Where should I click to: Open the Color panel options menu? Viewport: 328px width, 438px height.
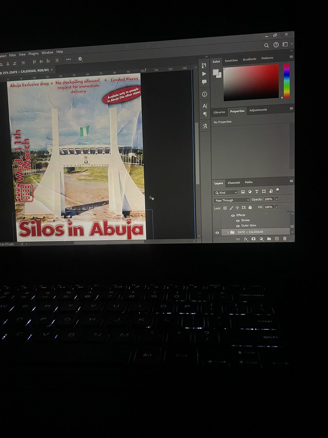pos(291,57)
